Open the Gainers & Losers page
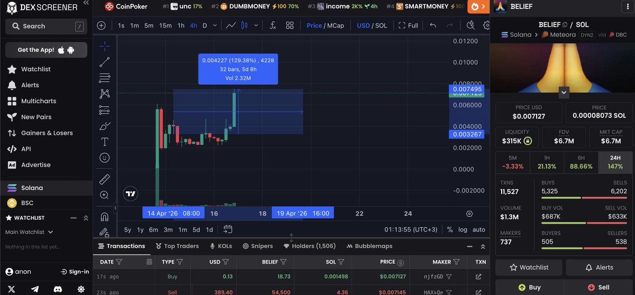The width and height of the screenshot is (635, 295). pos(40,133)
